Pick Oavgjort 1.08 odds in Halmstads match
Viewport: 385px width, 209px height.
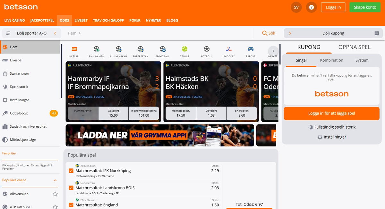[211, 113]
